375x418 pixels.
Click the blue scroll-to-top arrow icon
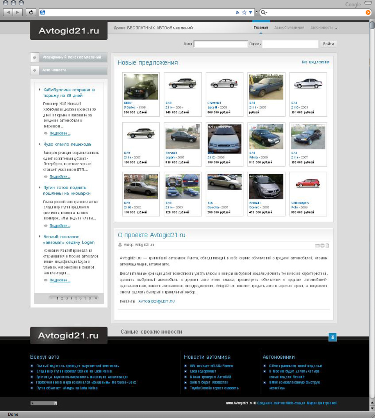click(x=332, y=337)
